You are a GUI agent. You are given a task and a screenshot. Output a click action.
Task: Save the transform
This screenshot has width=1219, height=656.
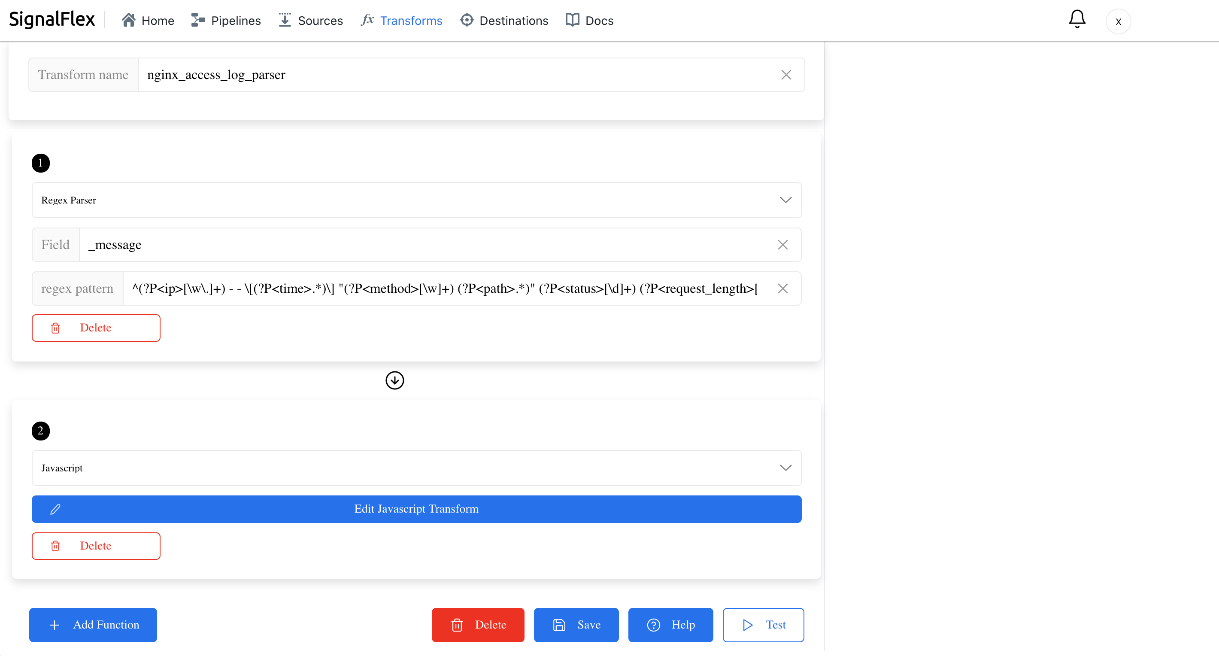(x=576, y=625)
